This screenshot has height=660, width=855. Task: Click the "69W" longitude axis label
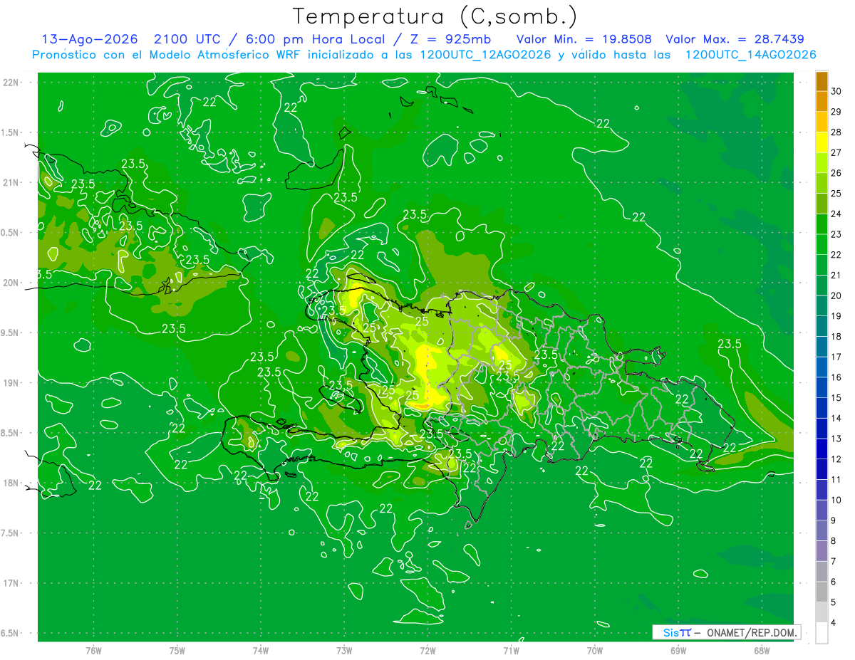pos(678,651)
